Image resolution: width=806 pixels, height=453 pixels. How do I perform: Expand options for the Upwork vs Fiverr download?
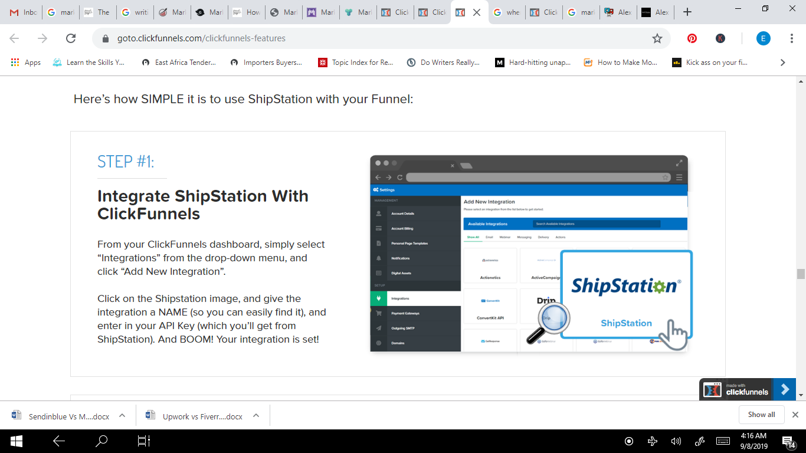pos(256,415)
